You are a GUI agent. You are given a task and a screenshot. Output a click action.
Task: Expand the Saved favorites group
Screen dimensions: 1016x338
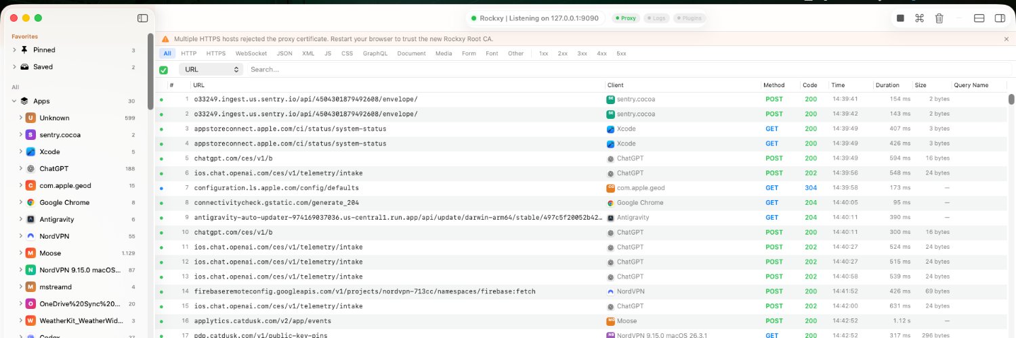(x=14, y=67)
